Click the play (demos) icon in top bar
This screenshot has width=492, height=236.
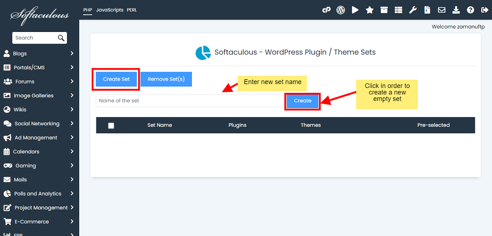click(x=355, y=10)
